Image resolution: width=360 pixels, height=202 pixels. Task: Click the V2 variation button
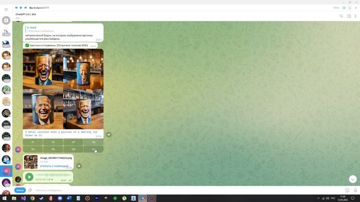tap(53, 142)
